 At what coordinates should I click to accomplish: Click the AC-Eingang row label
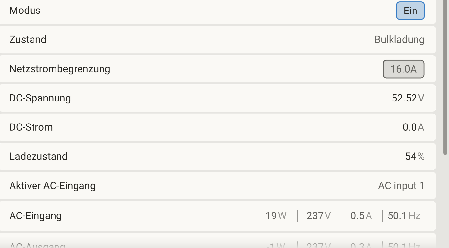click(35, 216)
